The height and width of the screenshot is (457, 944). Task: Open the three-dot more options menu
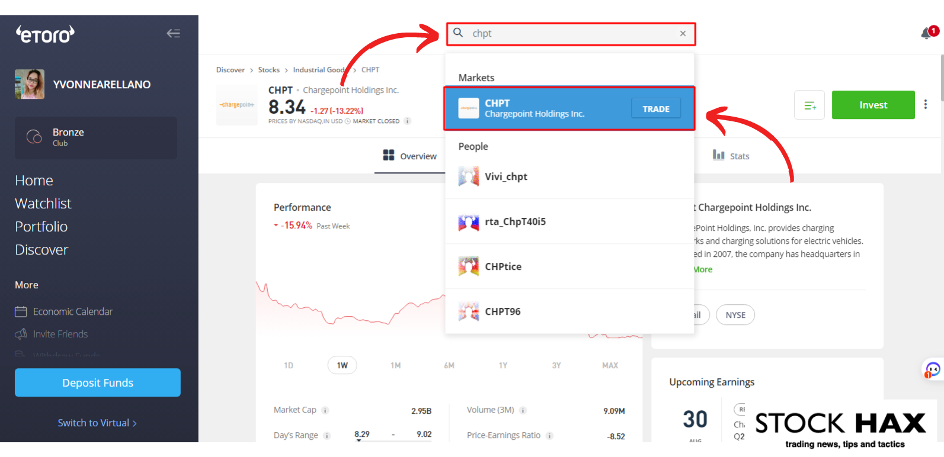[925, 105]
